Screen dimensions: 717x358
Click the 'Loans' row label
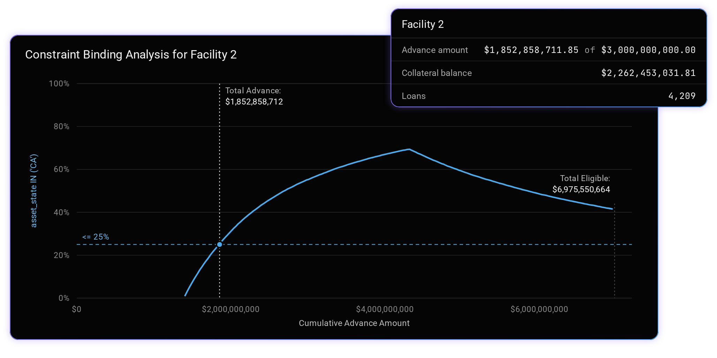click(x=414, y=96)
